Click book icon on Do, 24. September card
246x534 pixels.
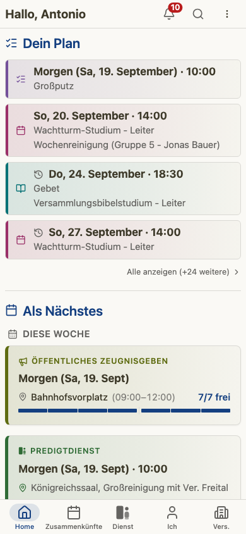click(21, 189)
